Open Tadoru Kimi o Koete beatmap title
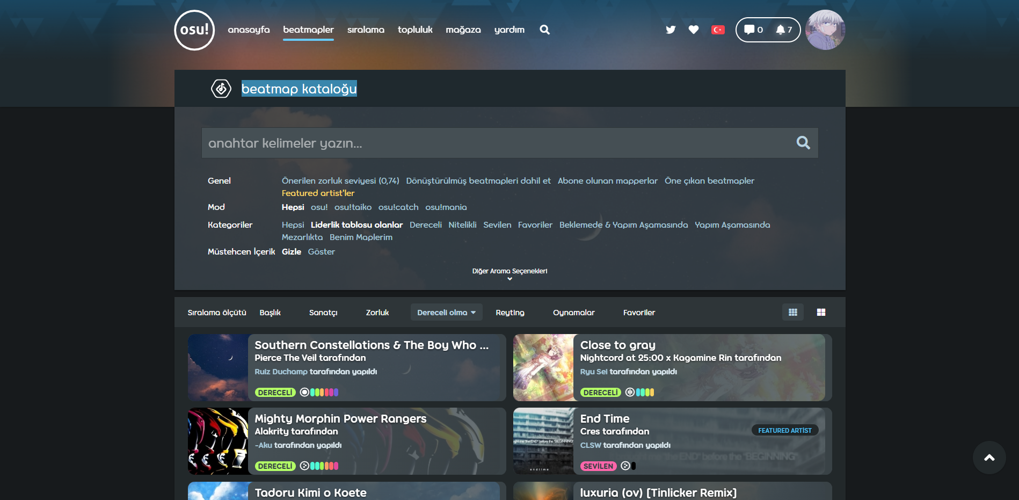The width and height of the screenshot is (1019, 500). point(310,492)
